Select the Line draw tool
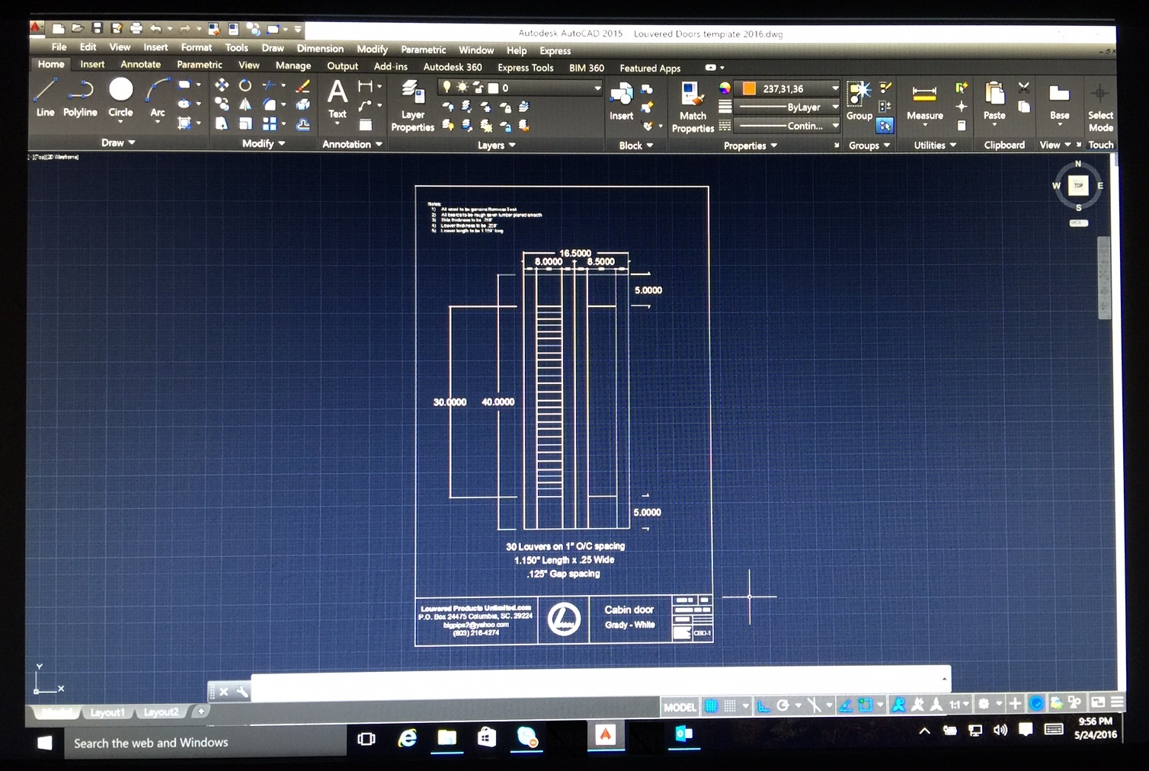The image size is (1149, 771). coord(45,98)
